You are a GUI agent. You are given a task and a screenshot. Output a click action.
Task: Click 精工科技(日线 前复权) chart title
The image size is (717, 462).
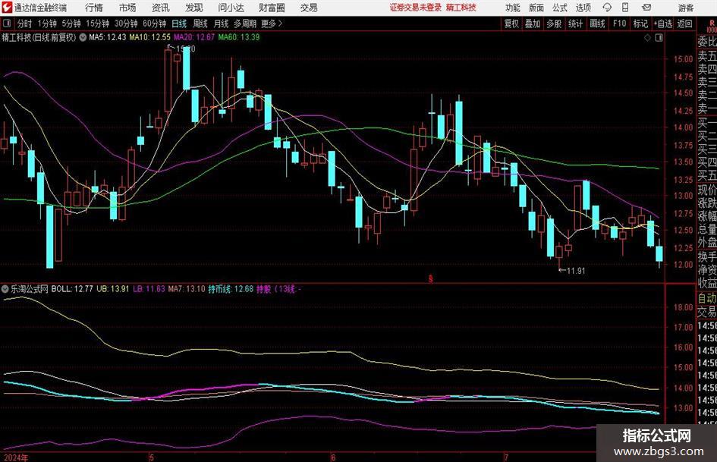point(39,37)
